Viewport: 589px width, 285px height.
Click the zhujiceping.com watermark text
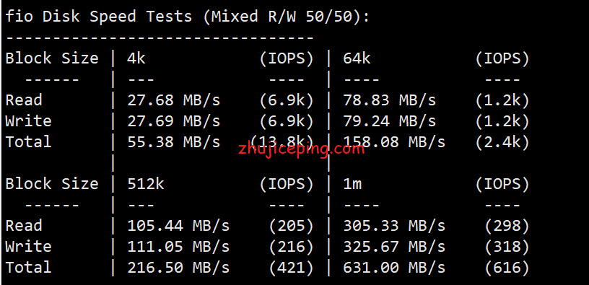301,149
